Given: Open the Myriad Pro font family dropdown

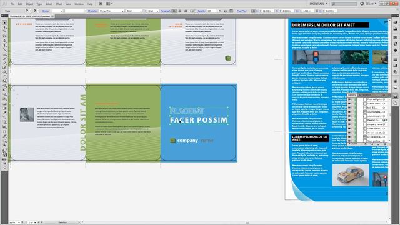Looking at the screenshot, I should tap(122, 11).
